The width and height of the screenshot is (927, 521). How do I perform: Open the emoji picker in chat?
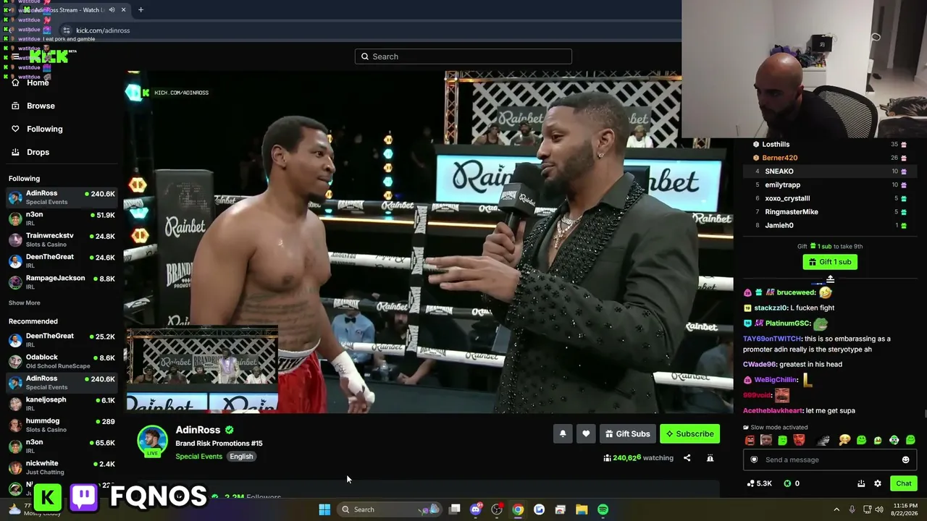coord(905,459)
